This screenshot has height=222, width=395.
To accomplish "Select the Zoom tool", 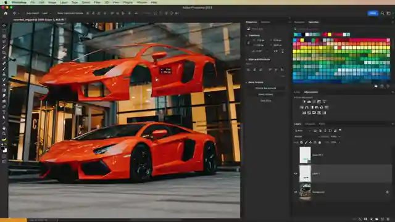I will [4, 134].
